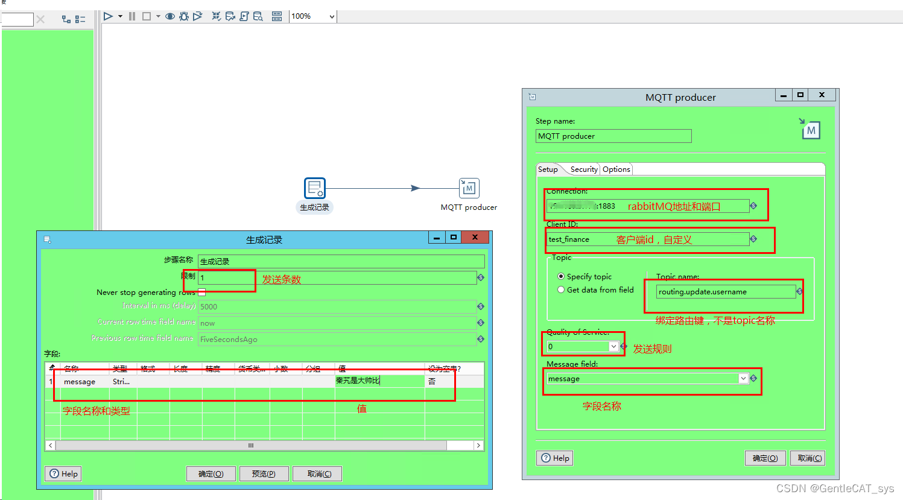903x500 pixels.
Task: Click Help in the 生成记录 dialog
Action: pos(63,473)
